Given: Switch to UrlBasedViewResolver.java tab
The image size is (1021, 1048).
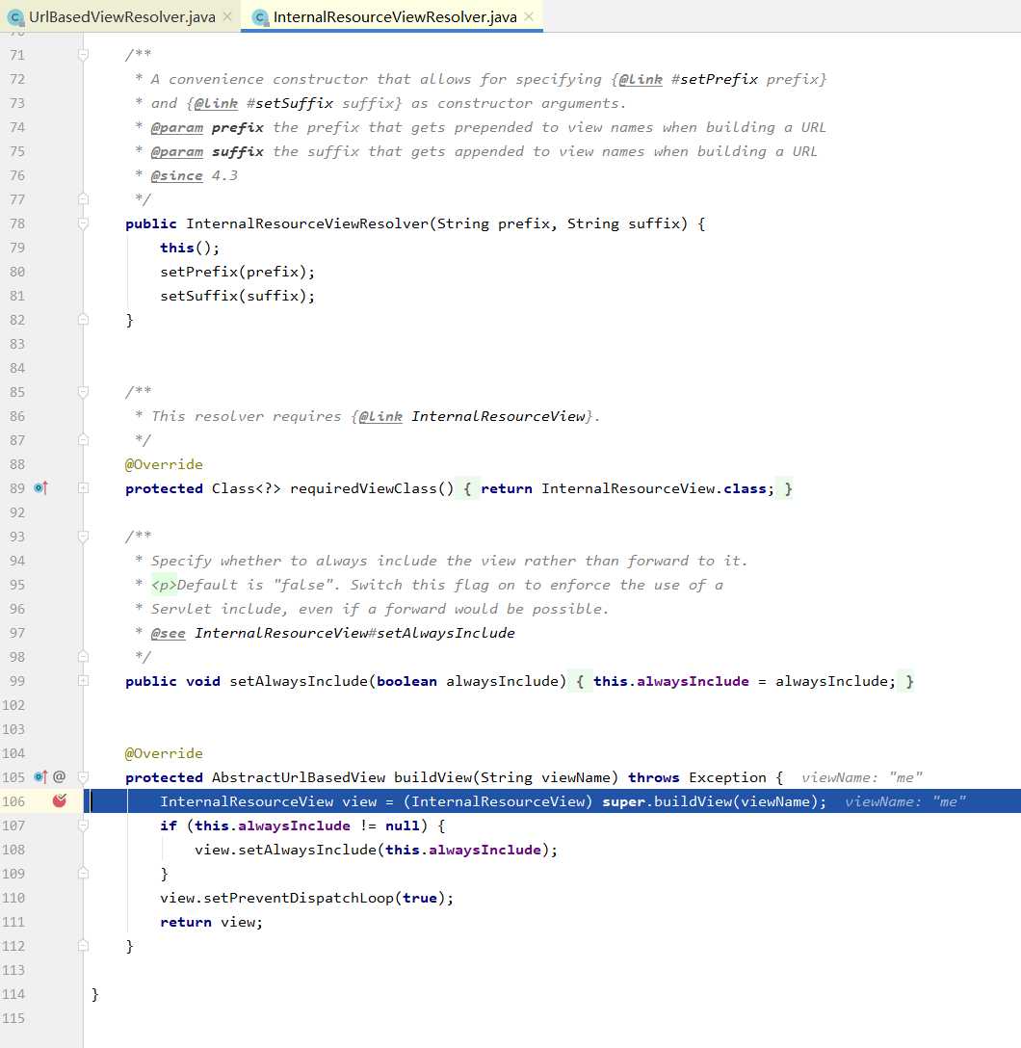Looking at the screenshot, I should [121, 16].
